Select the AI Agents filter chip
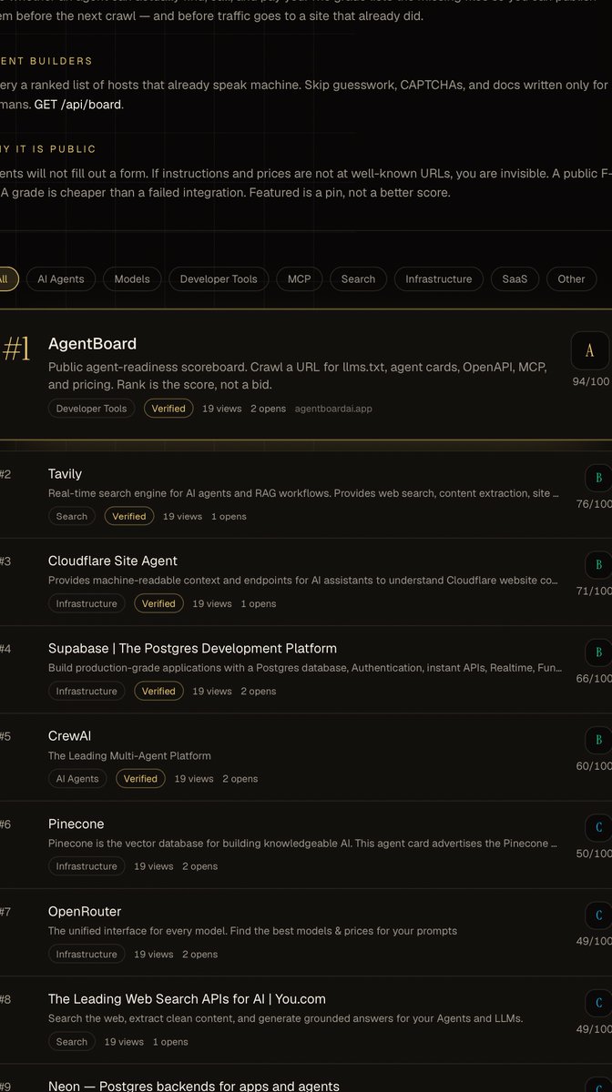 (x=60, y=279)
